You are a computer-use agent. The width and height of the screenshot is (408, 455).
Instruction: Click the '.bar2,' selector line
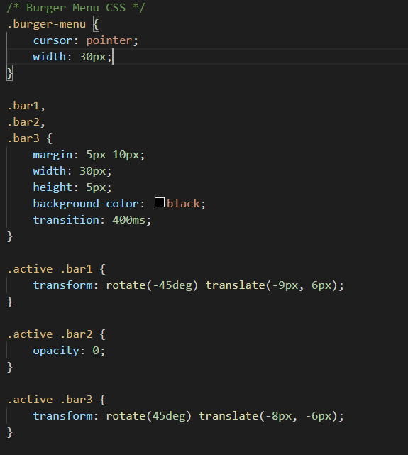click(x=26, y=122)
